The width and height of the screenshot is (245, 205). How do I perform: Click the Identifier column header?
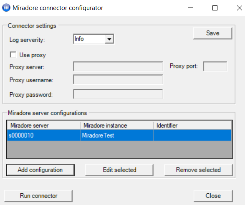192,126
